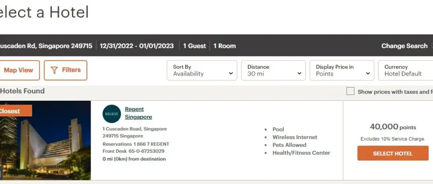This screenshot has height=184, width=433.
Task: View the Regent Singapore hotel photo
Action: [45, 144]
